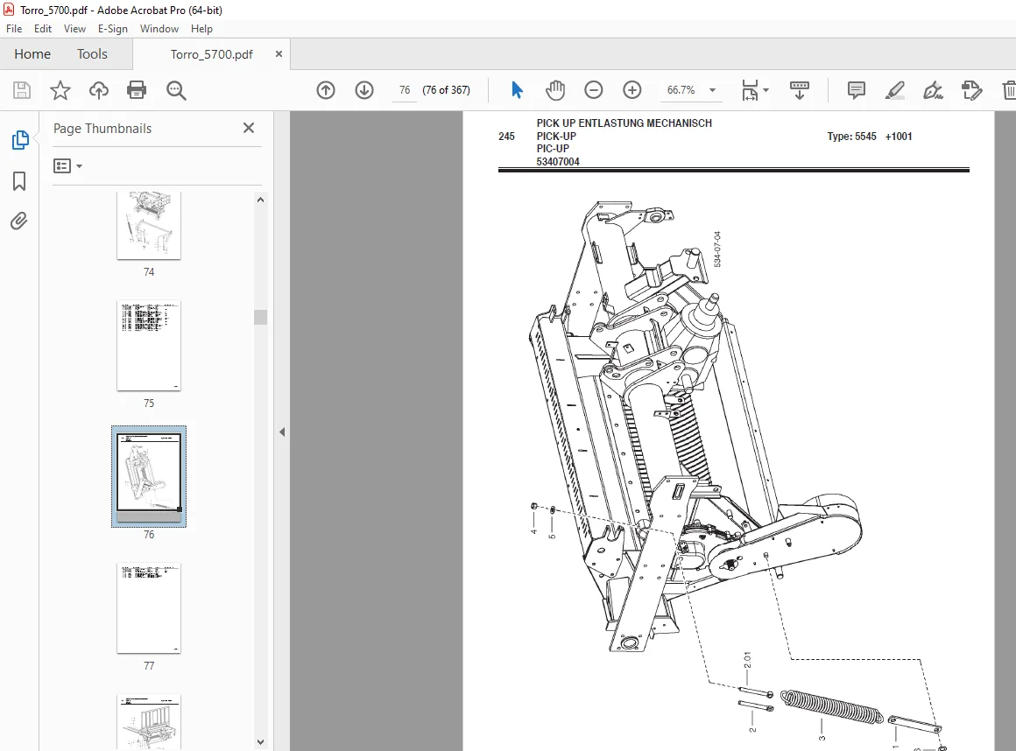Switch to the Home tab
Image resolution: width=1016 pixels, height=751 pixels.
click(32, 53)
